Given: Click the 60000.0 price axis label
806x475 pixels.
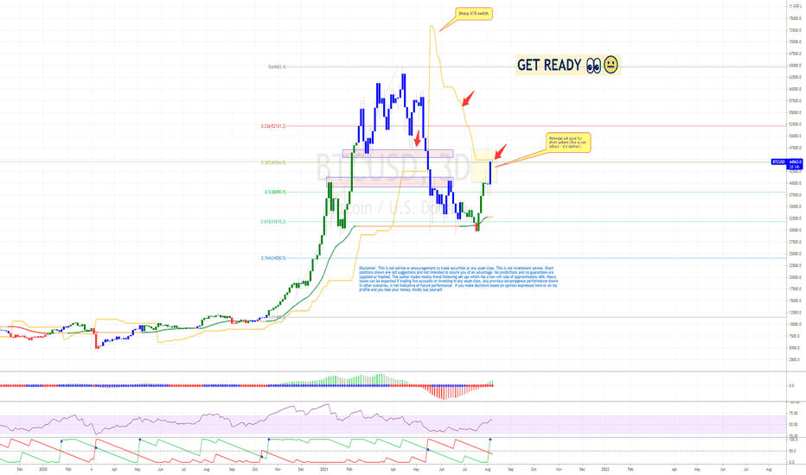Looking at the screenshot, I should [795, 89].
